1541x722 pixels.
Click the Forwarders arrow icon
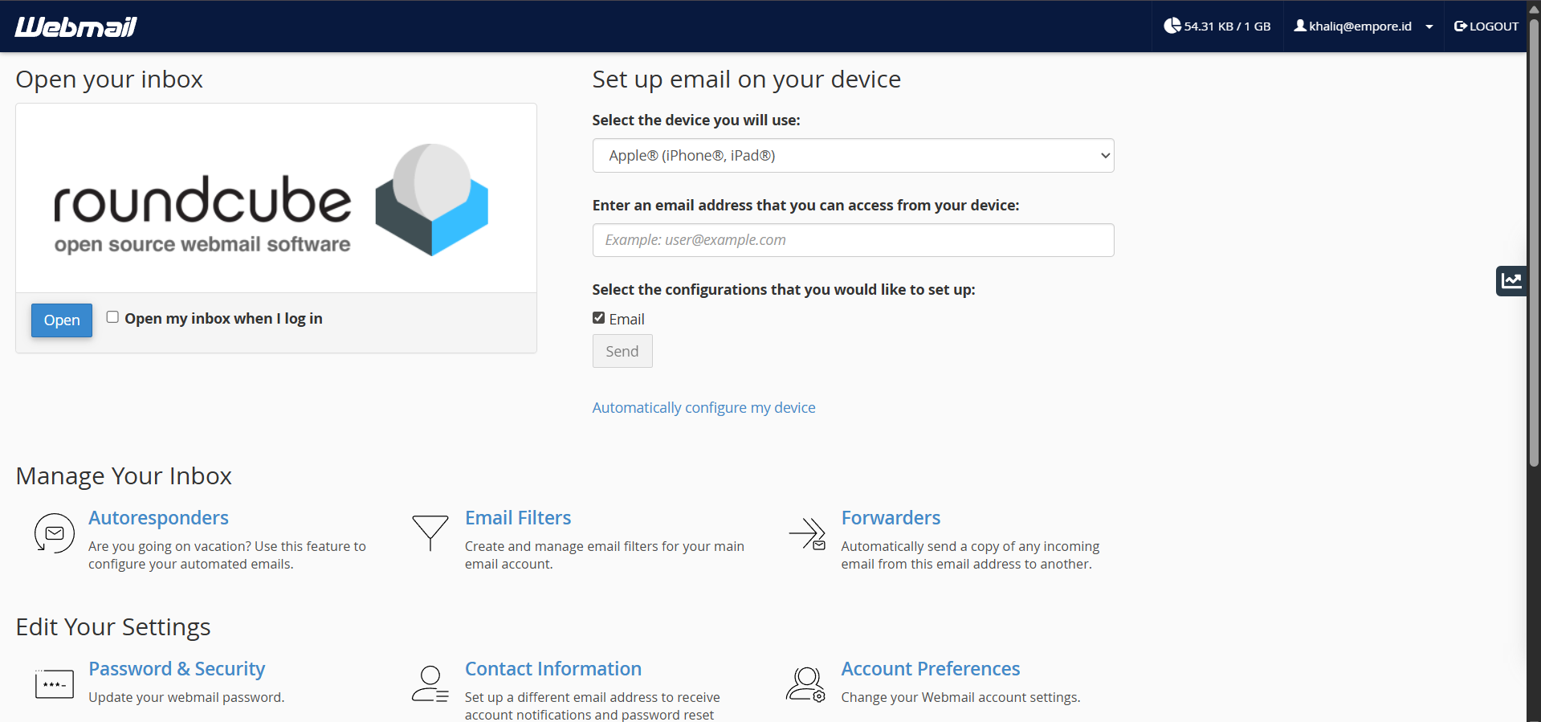[x=807, y=533]
